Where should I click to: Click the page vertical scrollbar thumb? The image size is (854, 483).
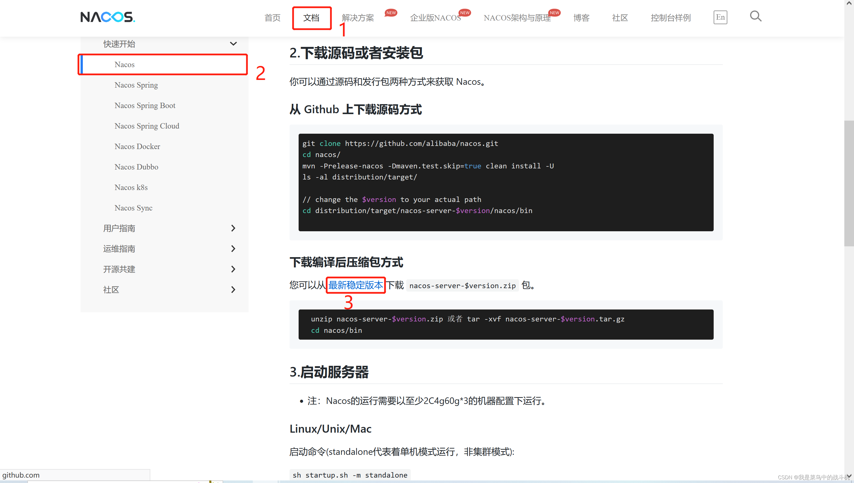pyautogui.click(x=849, y=183)
